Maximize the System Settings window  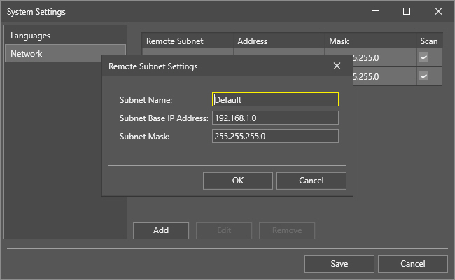(x=407, y=11)
